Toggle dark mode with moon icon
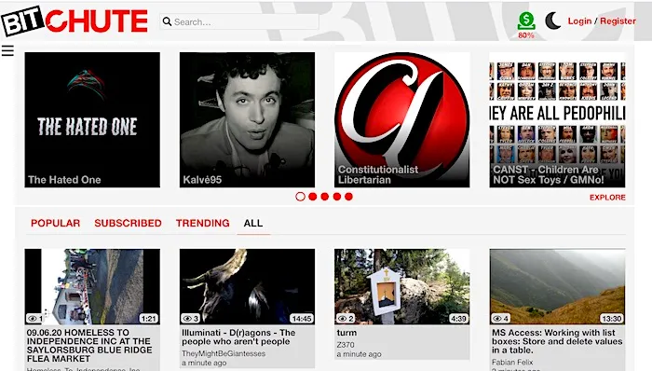The image size is (652, 371). [552, 21]
